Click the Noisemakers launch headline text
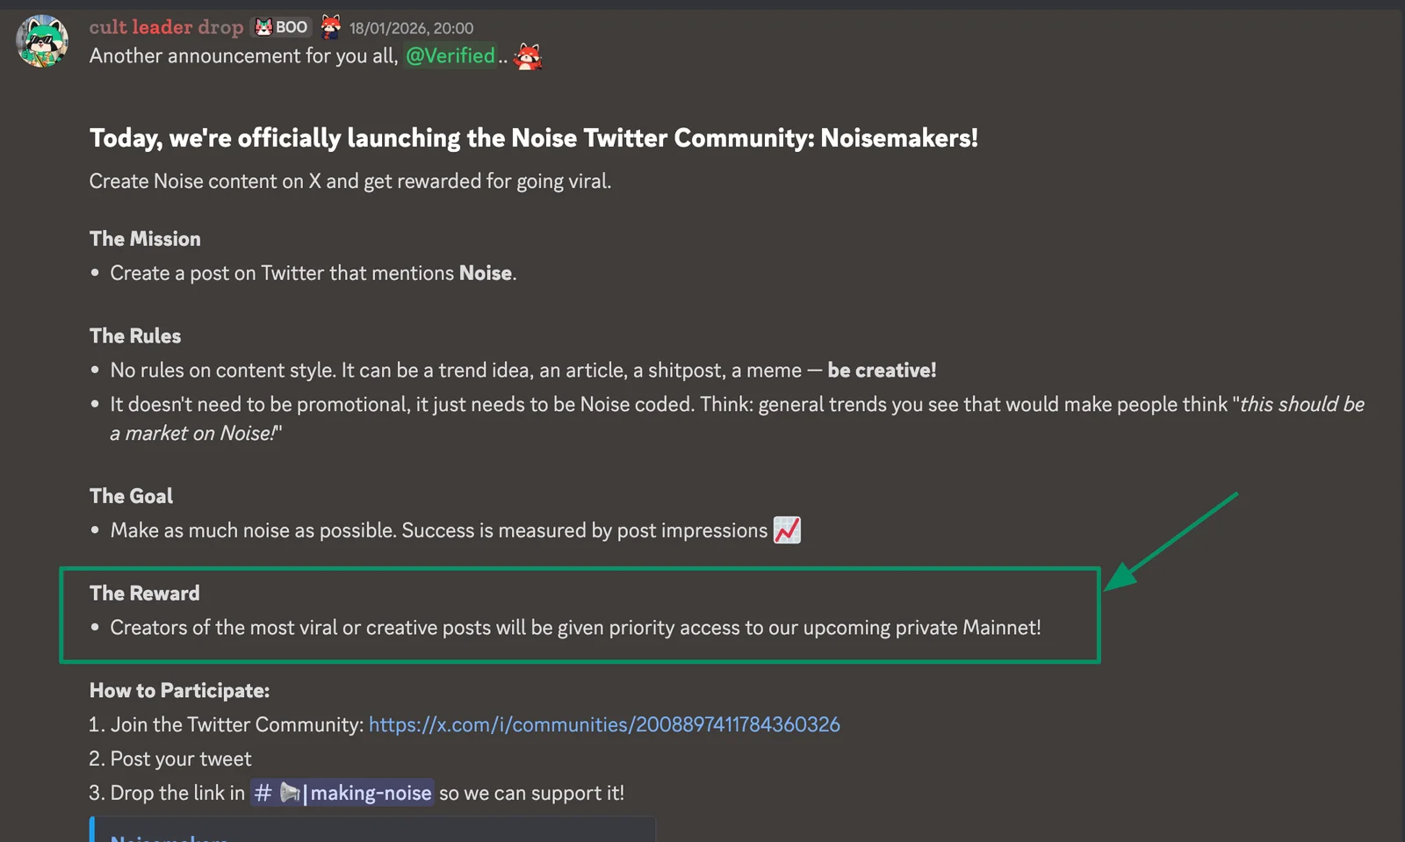Image resolution: width=1405 pixels, height=842 pixels. coord(534,138)
